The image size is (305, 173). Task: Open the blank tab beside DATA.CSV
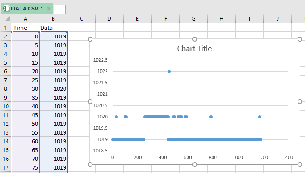pos(60,10)
